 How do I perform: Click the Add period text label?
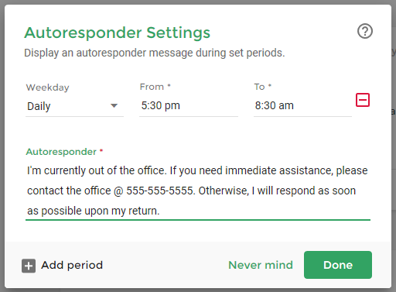72,266
